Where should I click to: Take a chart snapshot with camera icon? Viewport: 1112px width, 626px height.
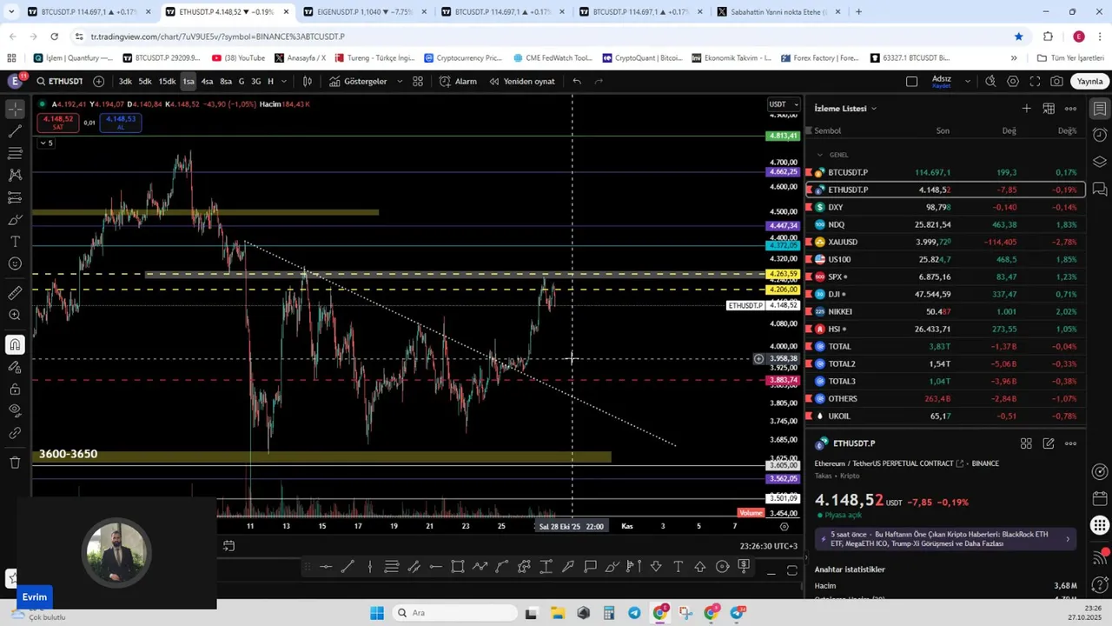pos(1056,81)
